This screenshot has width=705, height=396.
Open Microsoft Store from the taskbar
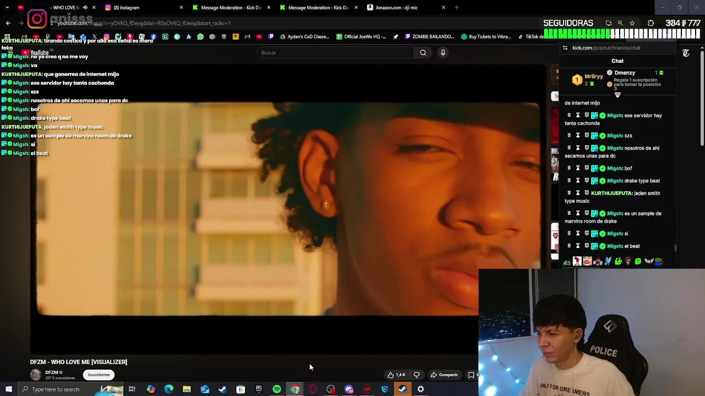[241, 389]
